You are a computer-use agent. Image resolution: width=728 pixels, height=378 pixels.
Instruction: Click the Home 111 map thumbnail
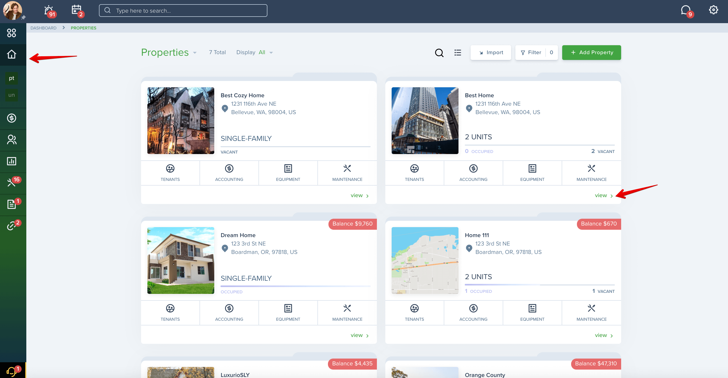click(425, 260)
